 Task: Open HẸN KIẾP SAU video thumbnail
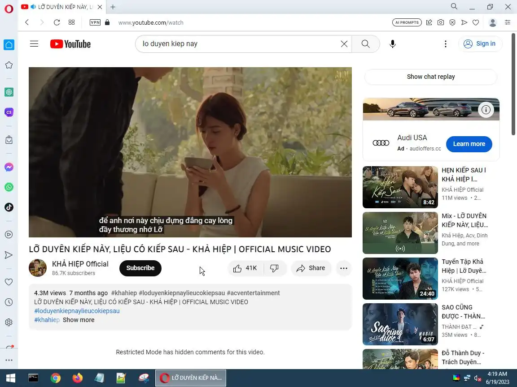coord(400,187)
